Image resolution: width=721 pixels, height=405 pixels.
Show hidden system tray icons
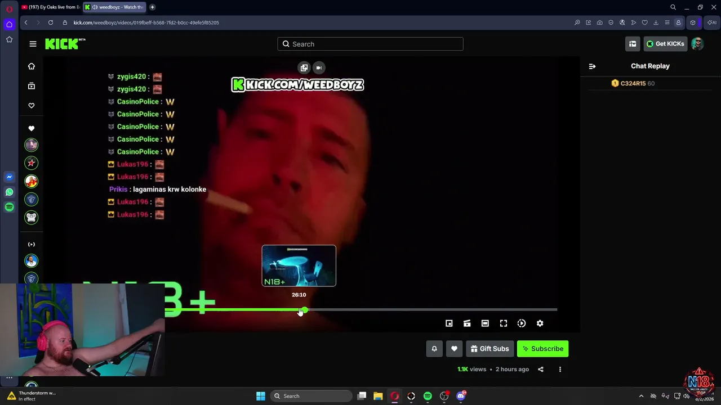(x=641, y=396)
